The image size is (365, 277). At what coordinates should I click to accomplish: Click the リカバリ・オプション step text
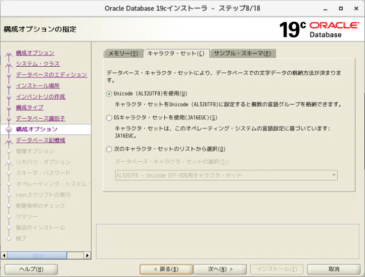tap(43, 162)
